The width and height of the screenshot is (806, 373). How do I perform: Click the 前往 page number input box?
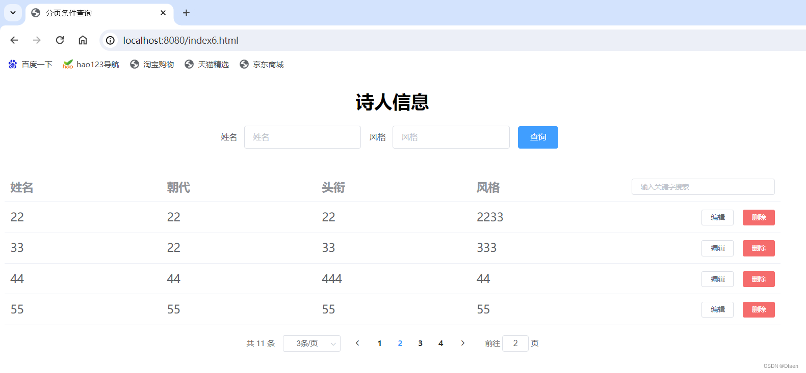(x=515, y=343)
